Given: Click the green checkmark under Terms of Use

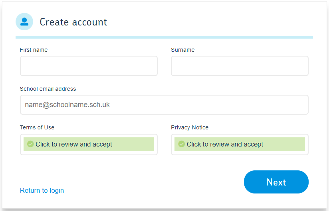Looking at the screenshot, I should point(30,144).
